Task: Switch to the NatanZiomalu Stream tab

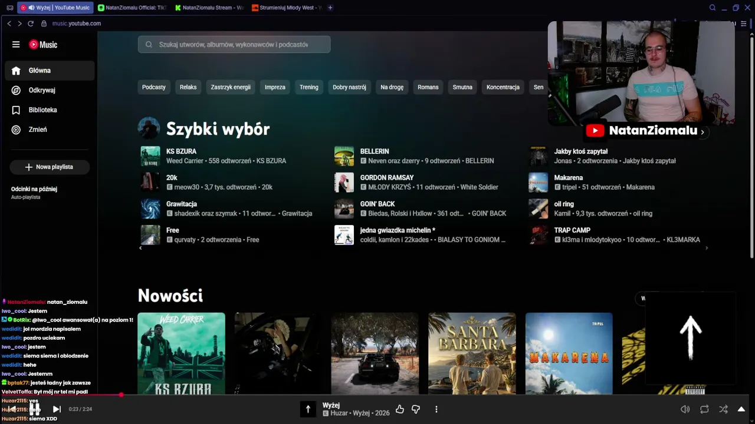Action: (x=210, y=8)
